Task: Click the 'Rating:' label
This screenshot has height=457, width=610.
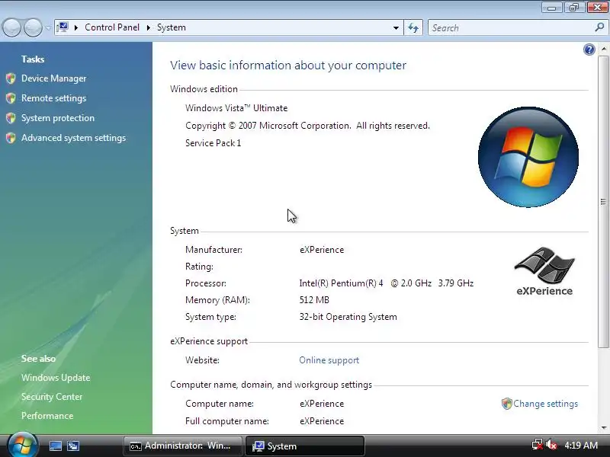Action: [x=199, y=267]
